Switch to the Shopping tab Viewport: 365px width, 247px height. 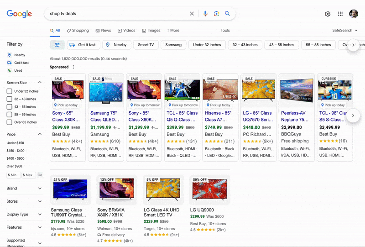[78, 30]
